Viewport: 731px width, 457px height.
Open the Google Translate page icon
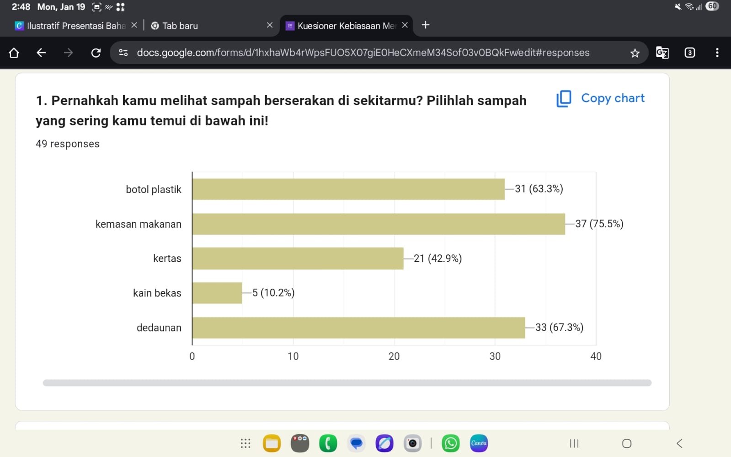[x=662, y=53]
